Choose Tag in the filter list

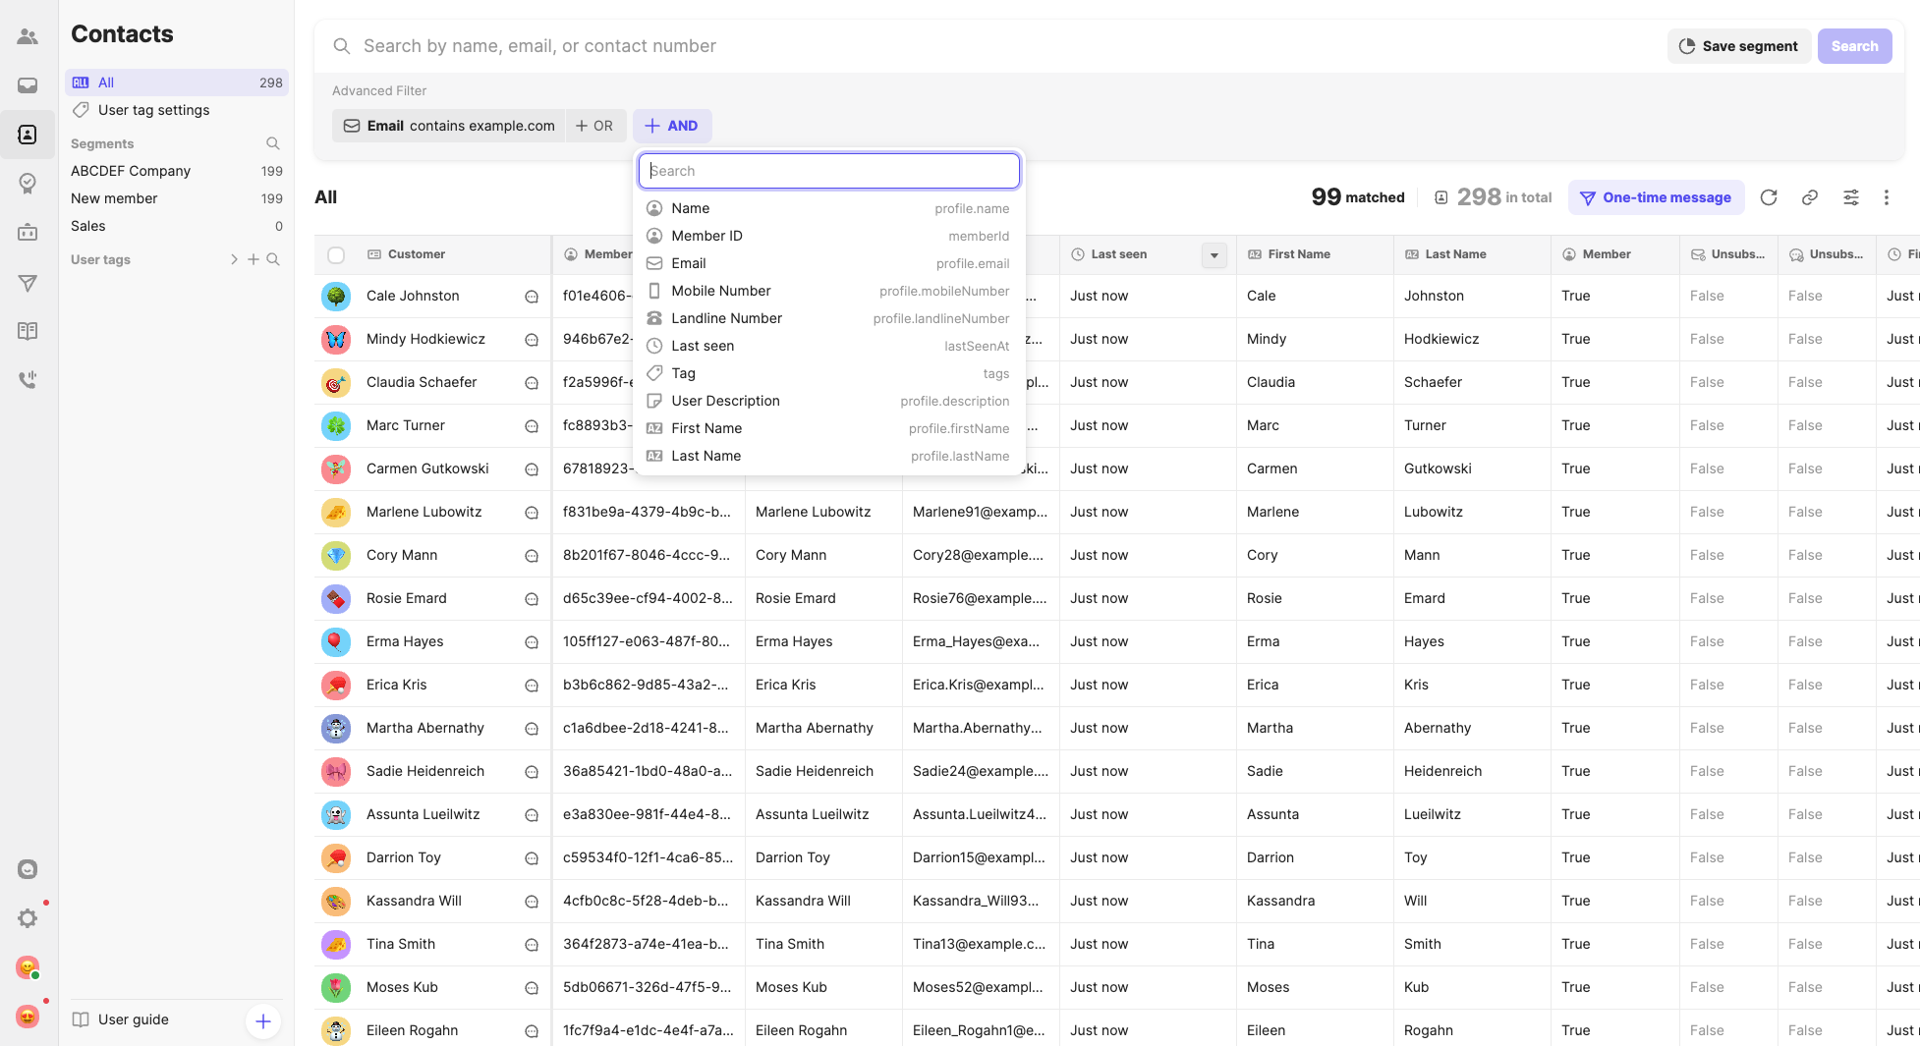coord(828,373)
